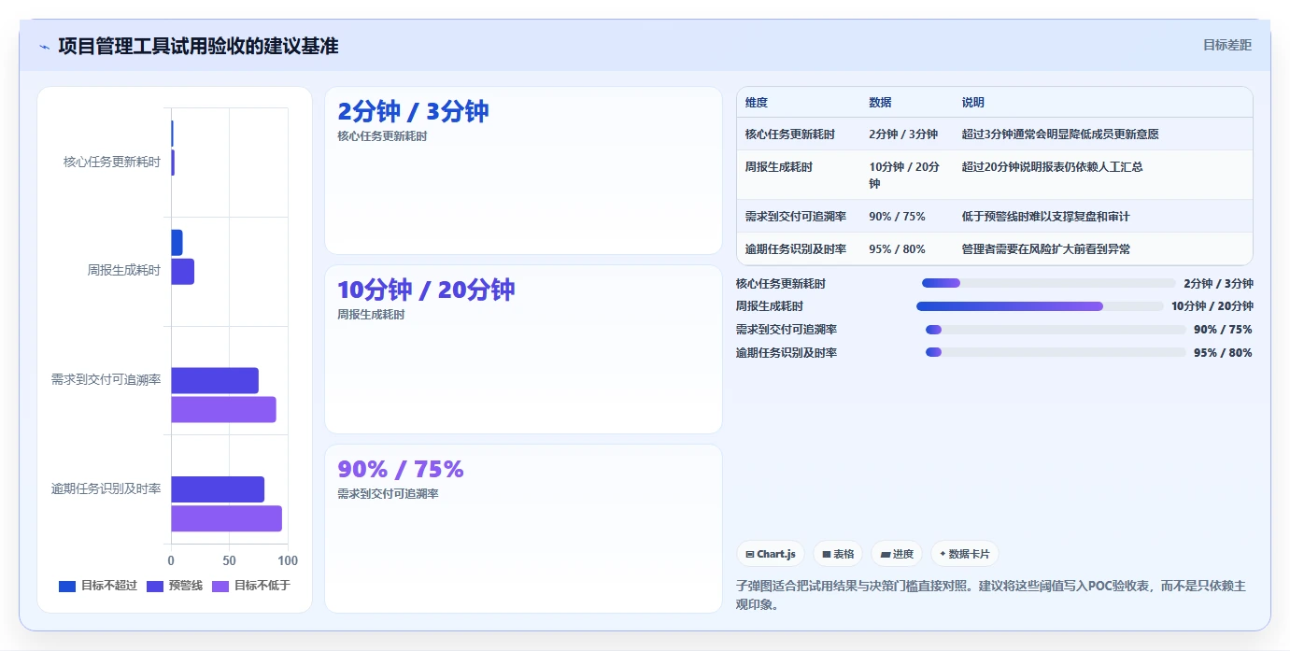Image resolution: width=1290 pixels, height=651 pixels.
Task: Toggle the 目标不超过 legend swatch
Action: point(67,587)
